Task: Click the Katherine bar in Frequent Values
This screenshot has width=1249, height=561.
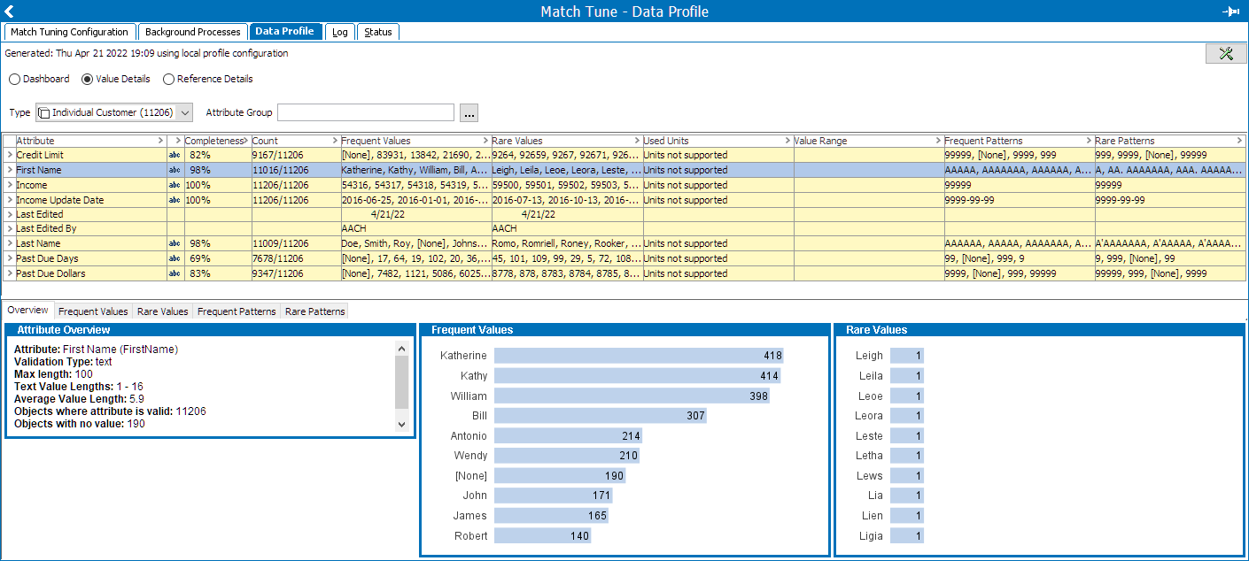Action: [x=639, y=356]
